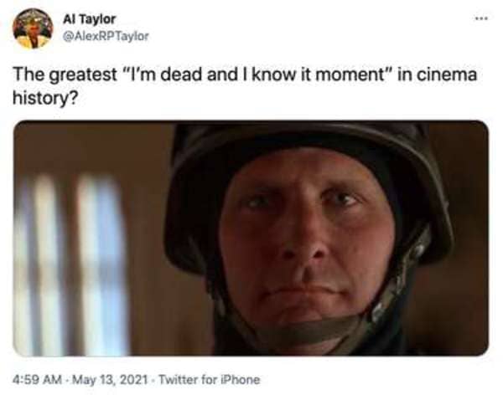Select the May 13, 2021 date
Screen dimensions: 503x400
(110, 380)
